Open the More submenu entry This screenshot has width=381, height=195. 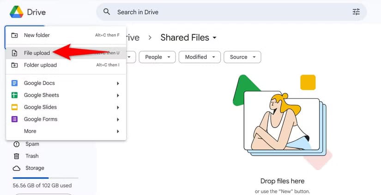(66, 131)
